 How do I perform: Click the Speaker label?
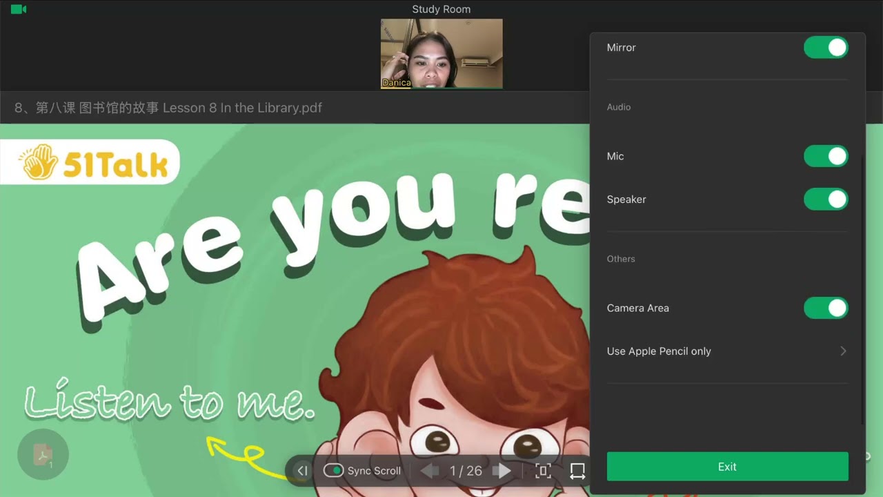click(x=626, y=199)
